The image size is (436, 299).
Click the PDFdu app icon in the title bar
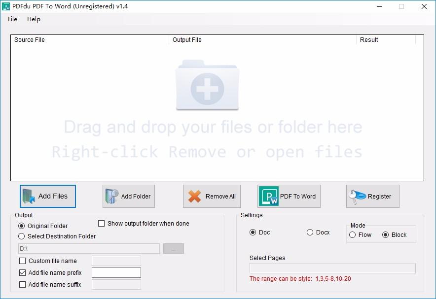[6, 6]
